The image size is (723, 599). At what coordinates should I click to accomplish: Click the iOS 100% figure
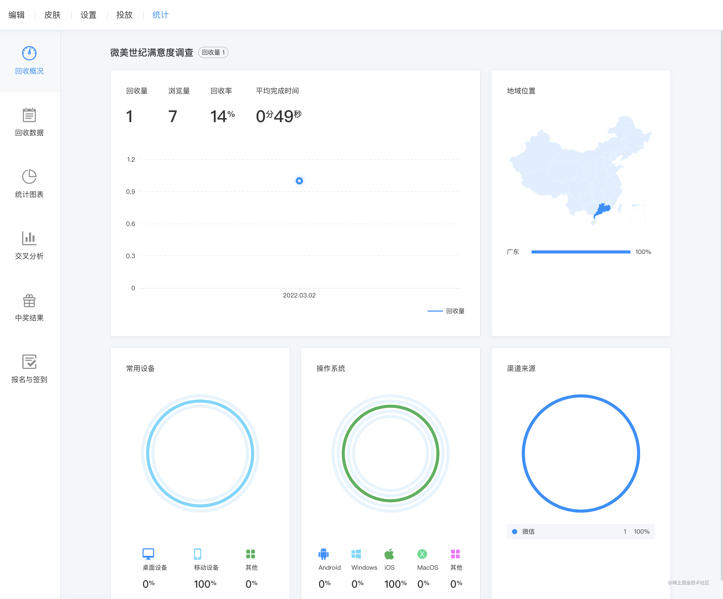[x=395, y=584]
